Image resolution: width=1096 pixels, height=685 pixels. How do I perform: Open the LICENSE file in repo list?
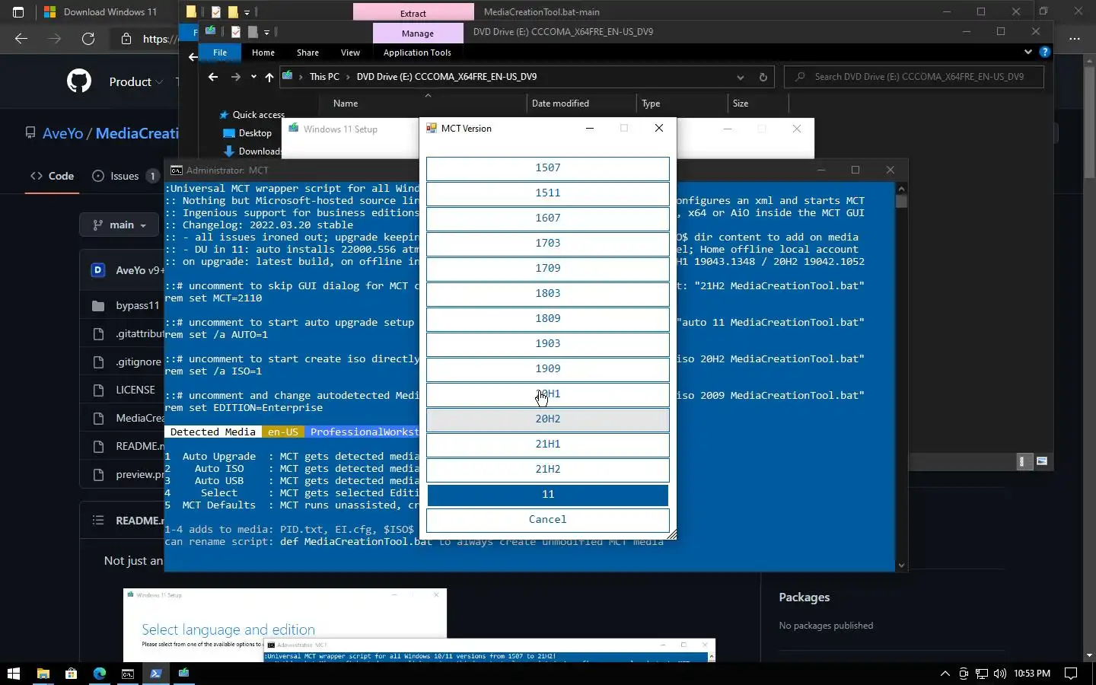point(135,390)
